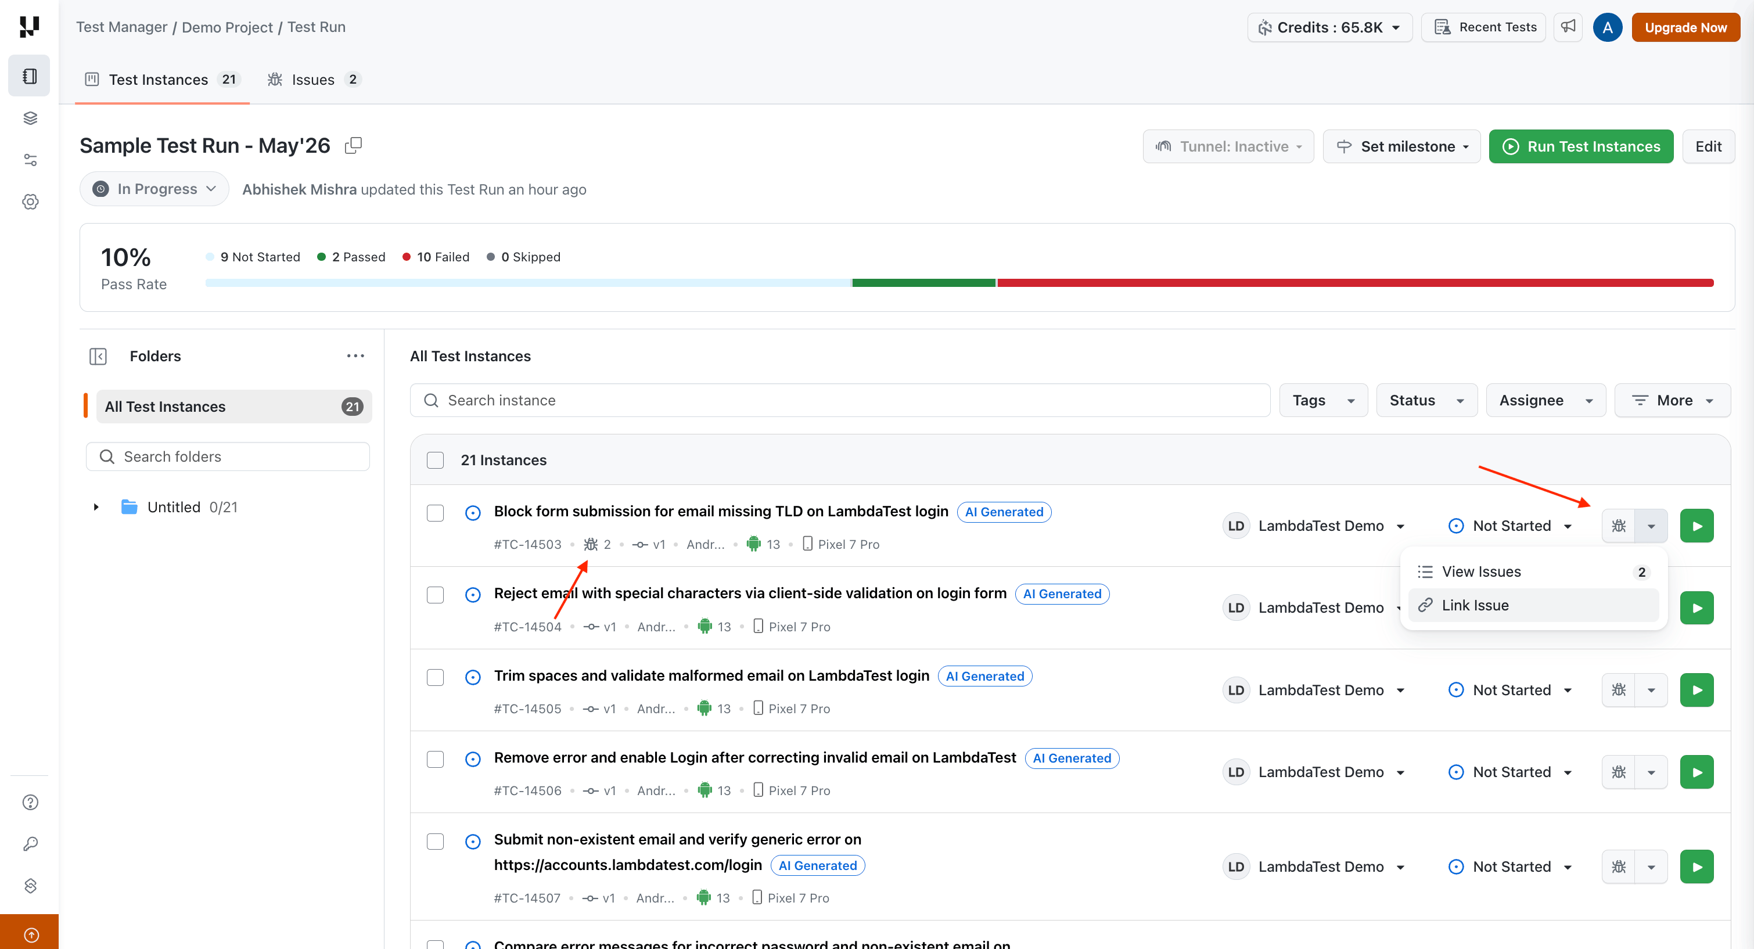Viewport: 1754px width, 949px height.
Task: Open the More filters dropdown
Action: click(1672, 400)
